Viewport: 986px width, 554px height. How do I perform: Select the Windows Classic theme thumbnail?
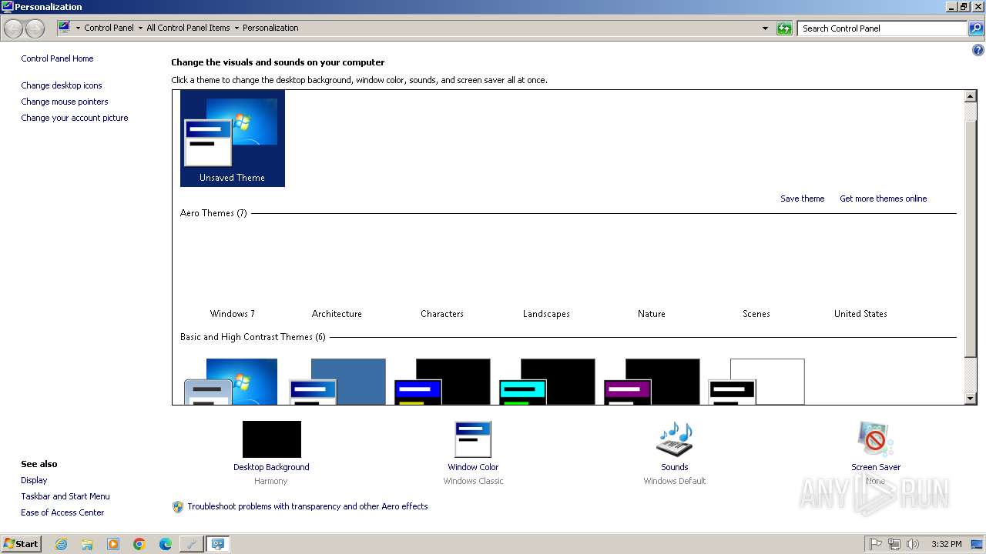pos(337,382)
